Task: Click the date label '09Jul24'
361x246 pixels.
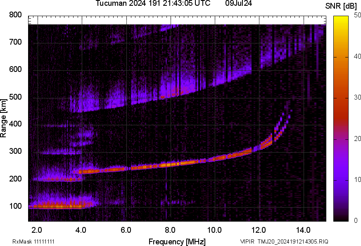Action: [238, 3]
